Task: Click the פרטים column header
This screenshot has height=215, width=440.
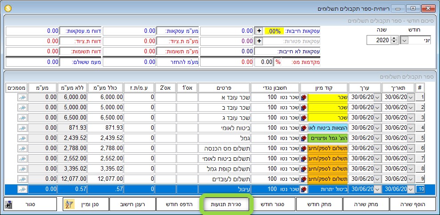Action: point(224,88)
